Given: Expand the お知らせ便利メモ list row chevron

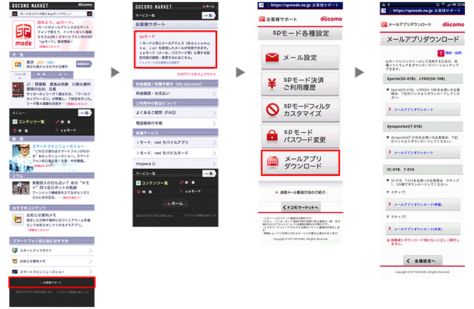Looking at the screenshot, I should [90, 261].
